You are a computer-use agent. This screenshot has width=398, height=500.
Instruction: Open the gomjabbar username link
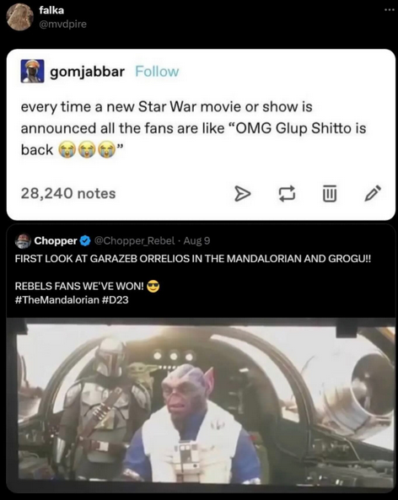(87, 72)
